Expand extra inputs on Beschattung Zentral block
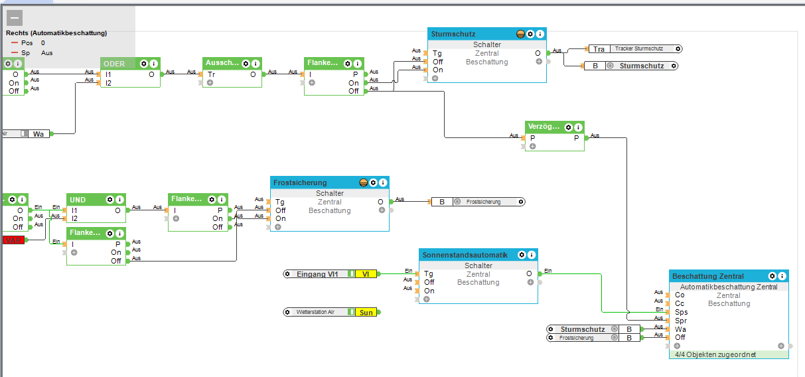 678,346
